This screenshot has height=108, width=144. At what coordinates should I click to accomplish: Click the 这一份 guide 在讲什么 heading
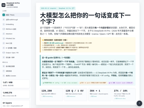pyautogui.click(x=56, y=58)
